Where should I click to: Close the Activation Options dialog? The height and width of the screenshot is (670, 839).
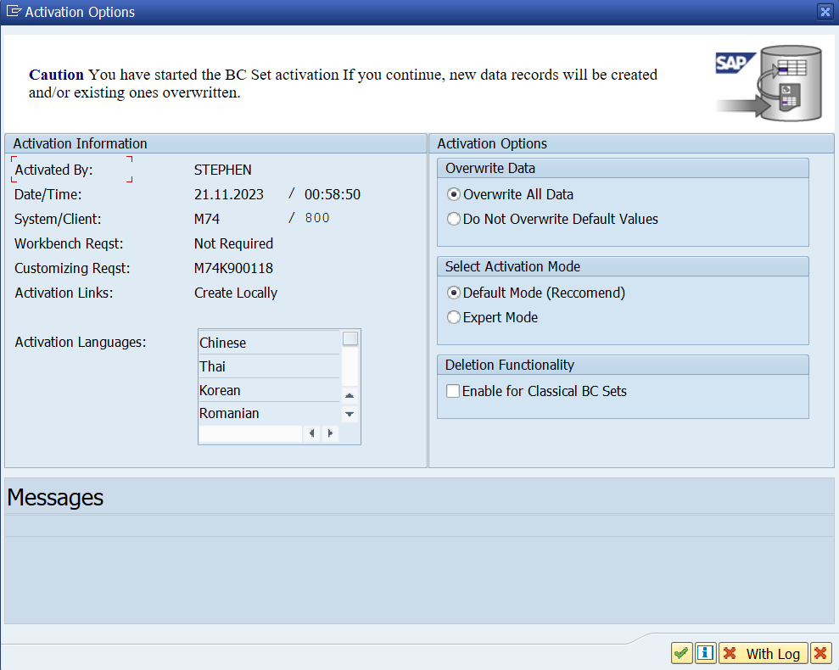(824, 12)
